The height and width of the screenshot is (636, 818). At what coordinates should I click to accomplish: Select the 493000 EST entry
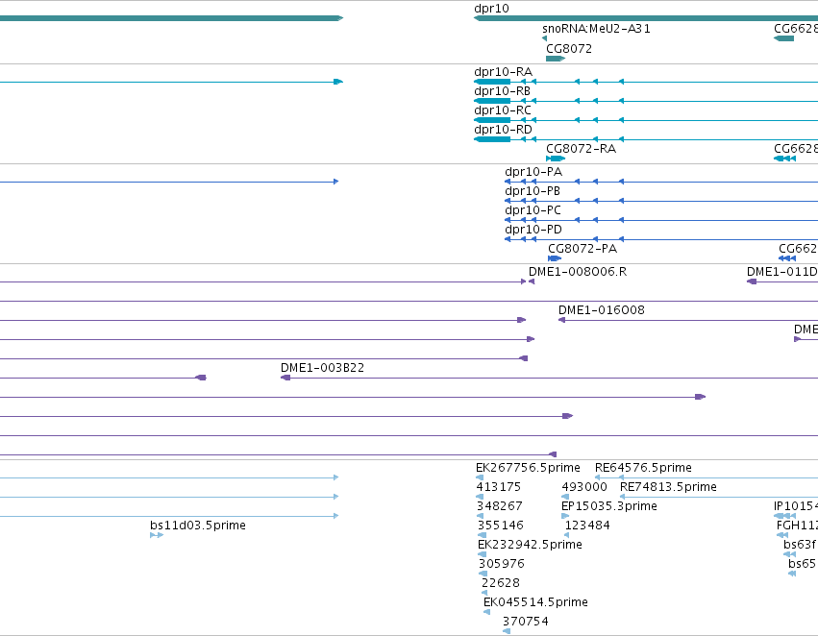coord(584,487)
